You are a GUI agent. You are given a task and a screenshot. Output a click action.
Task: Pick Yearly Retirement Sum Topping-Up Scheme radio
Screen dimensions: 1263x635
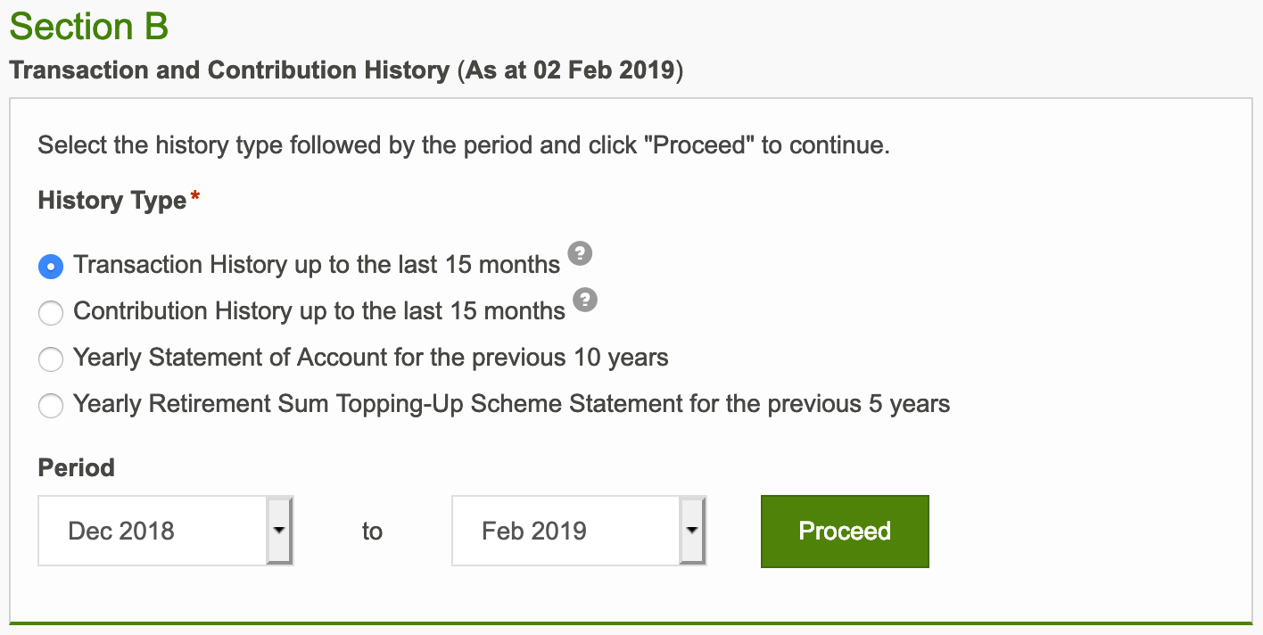51,406
